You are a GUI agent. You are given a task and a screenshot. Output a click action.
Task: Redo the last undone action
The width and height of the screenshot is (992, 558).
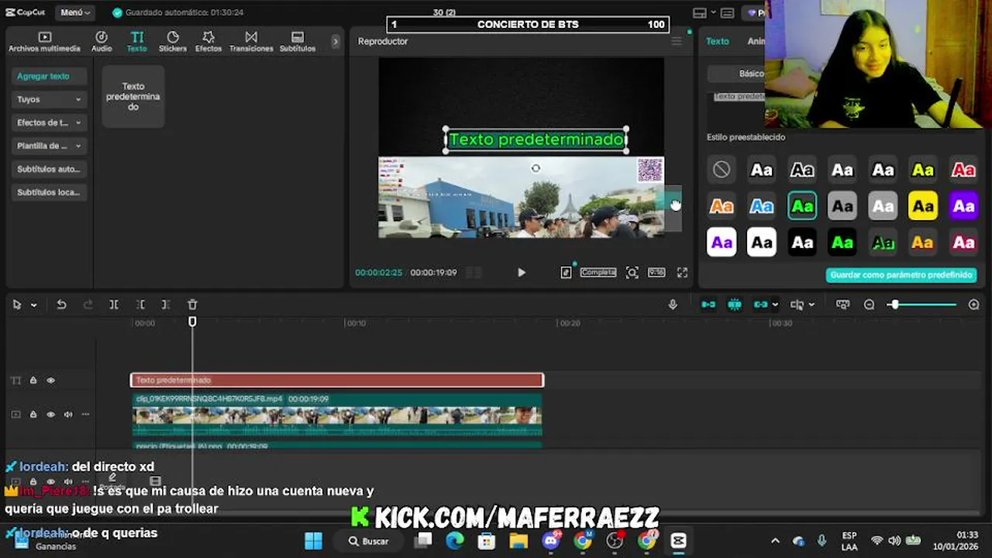88,305
